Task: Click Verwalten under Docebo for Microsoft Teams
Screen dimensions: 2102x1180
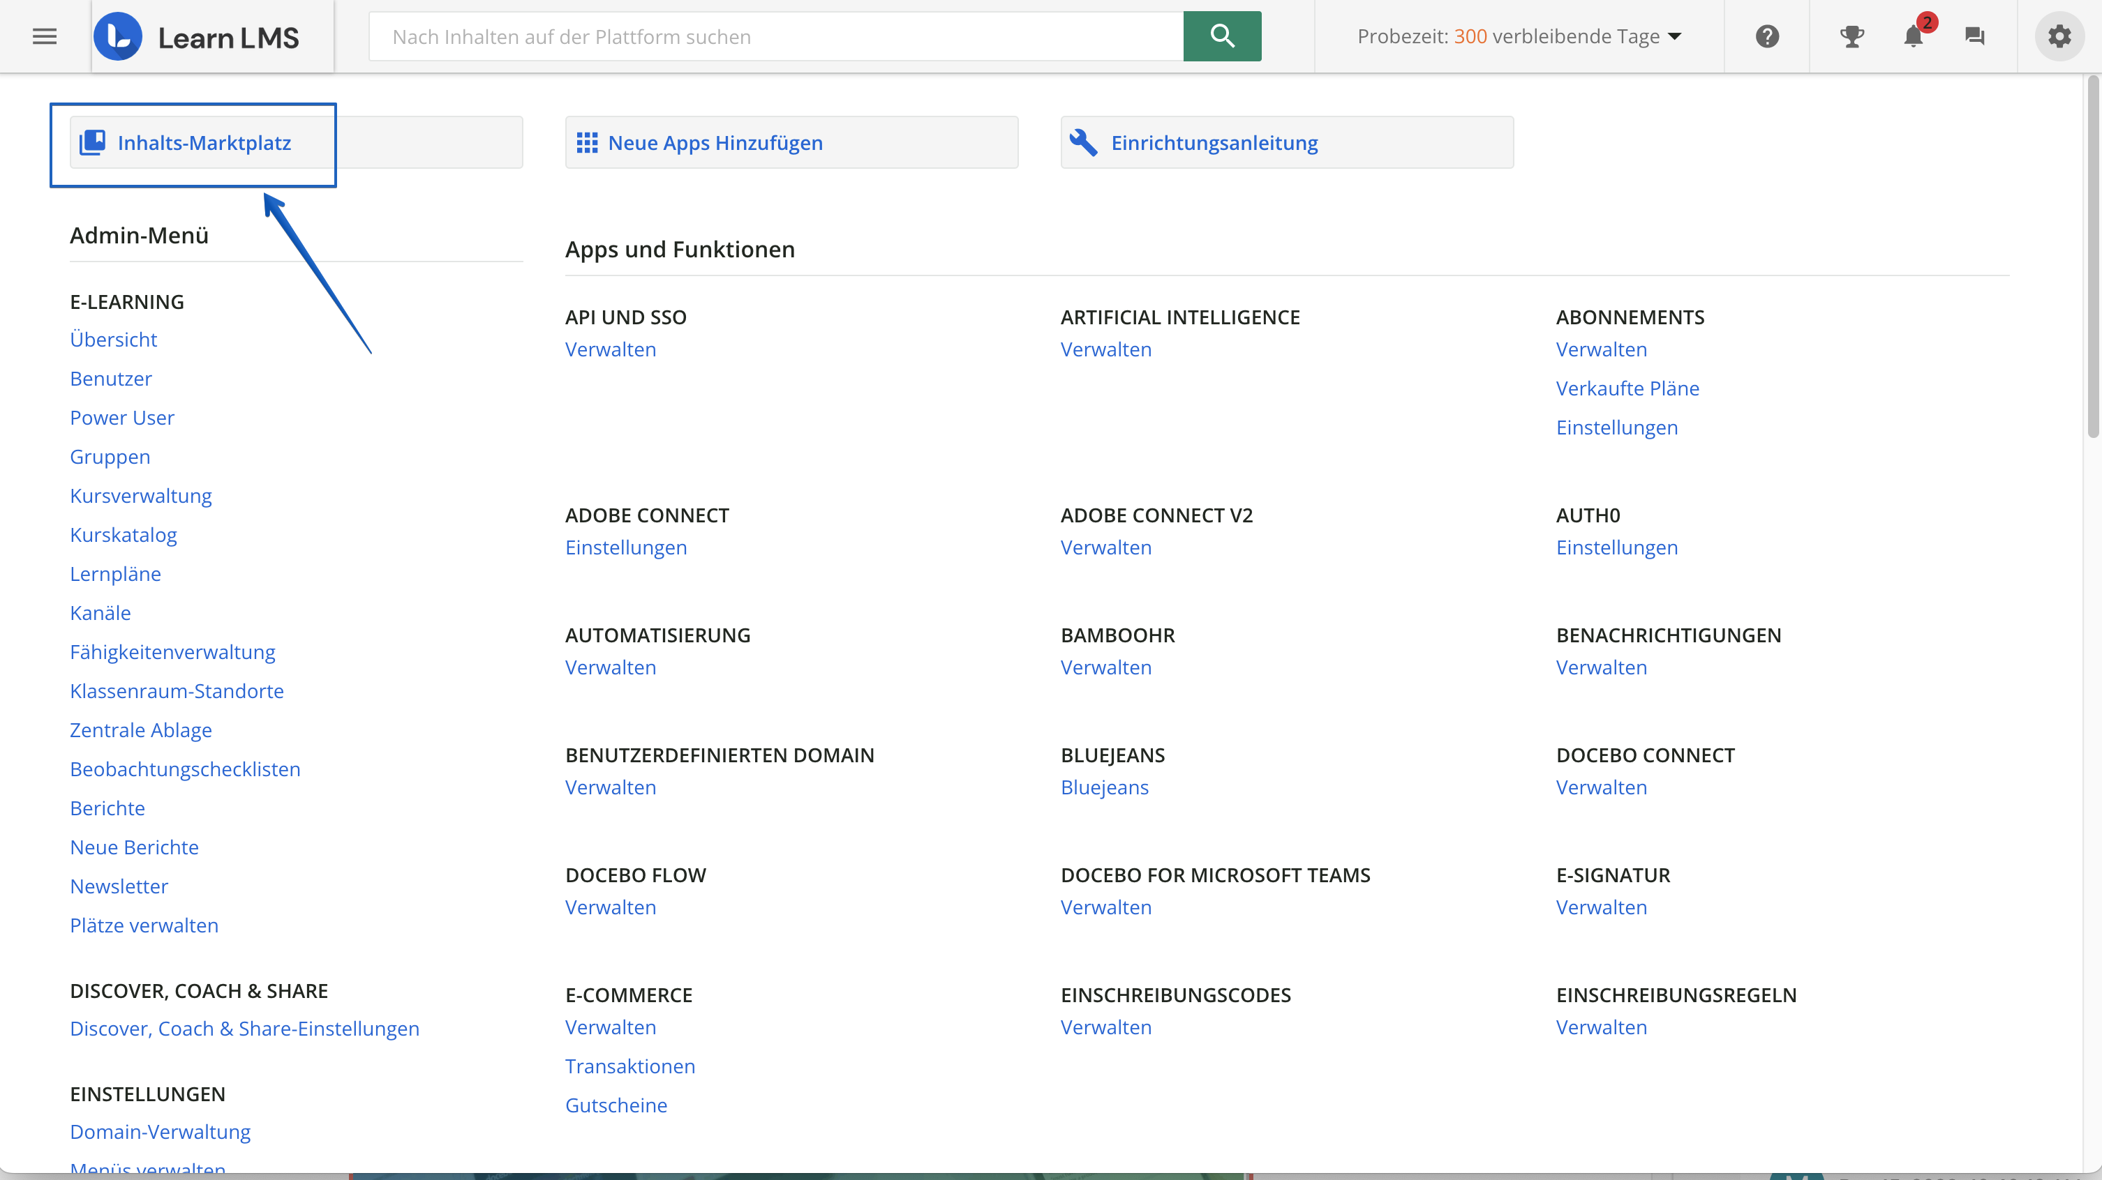Action: (1105, 907)
